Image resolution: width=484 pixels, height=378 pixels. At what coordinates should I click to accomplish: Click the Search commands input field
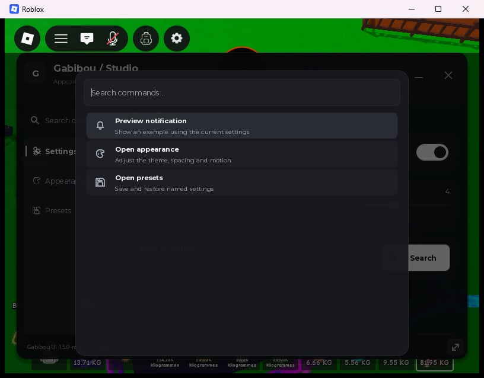pyautogui.click(x=242, y=92)
